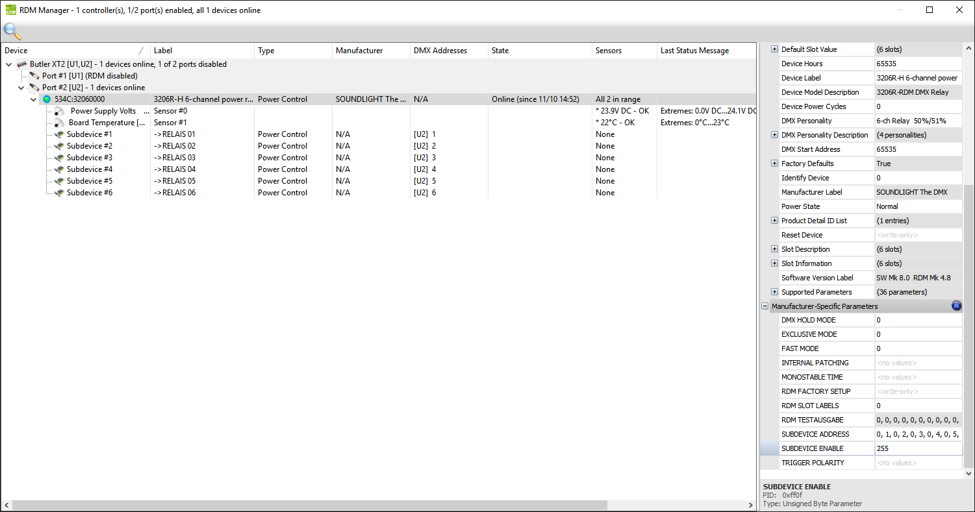Select the Subdevice #3 row

click(90, 158)
